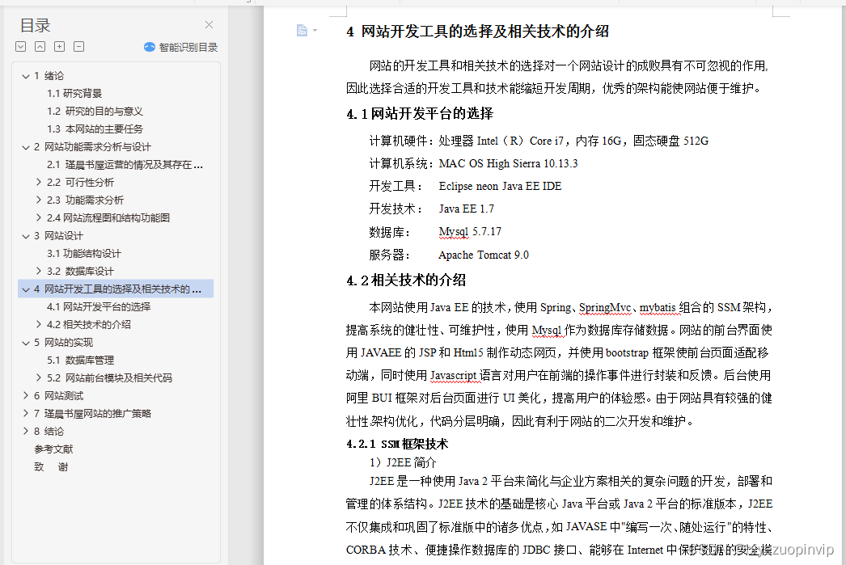This screenshot has height=565, width=846.
Task: Expand the 3.2 数据库设计 entry
Action: tap(38, 271)
